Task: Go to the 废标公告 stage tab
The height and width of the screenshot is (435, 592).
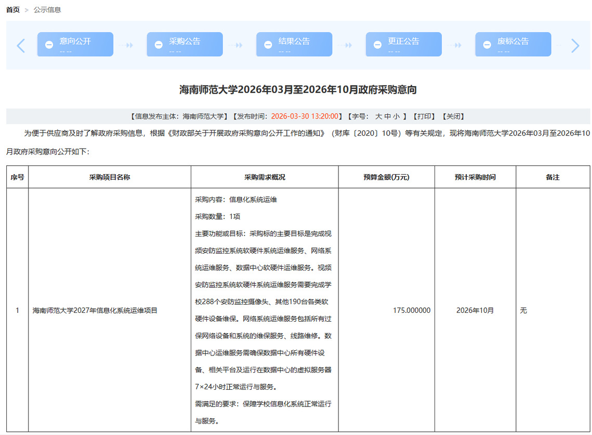Action: 514,42
